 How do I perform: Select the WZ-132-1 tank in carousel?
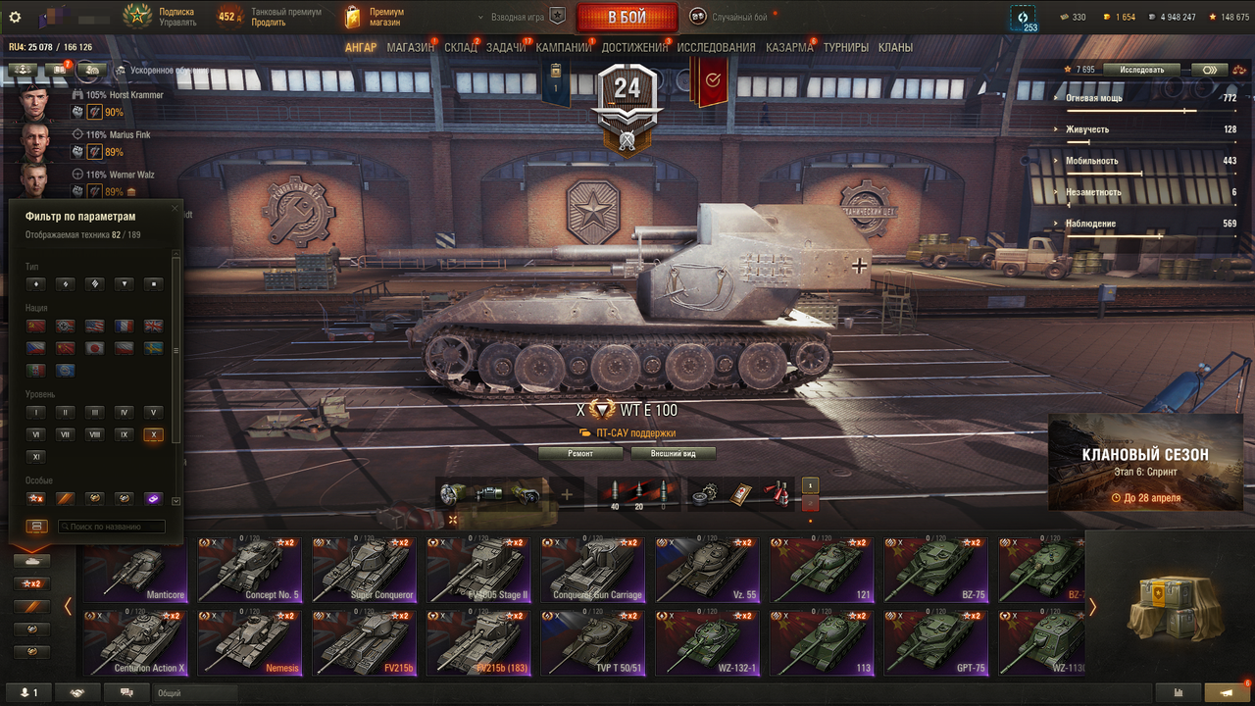(x=709, y=642)
